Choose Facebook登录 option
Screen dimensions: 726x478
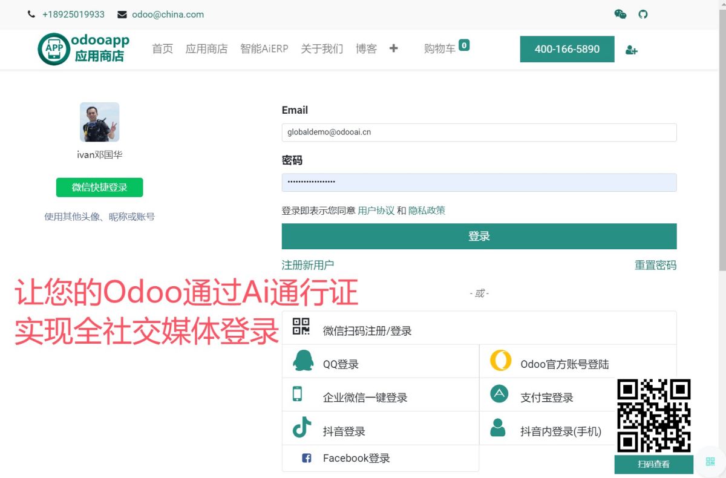tap(381, 458)
